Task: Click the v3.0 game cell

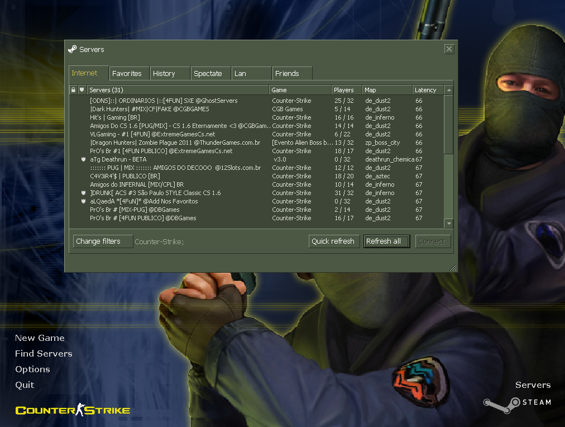Action: pos(280,159)
